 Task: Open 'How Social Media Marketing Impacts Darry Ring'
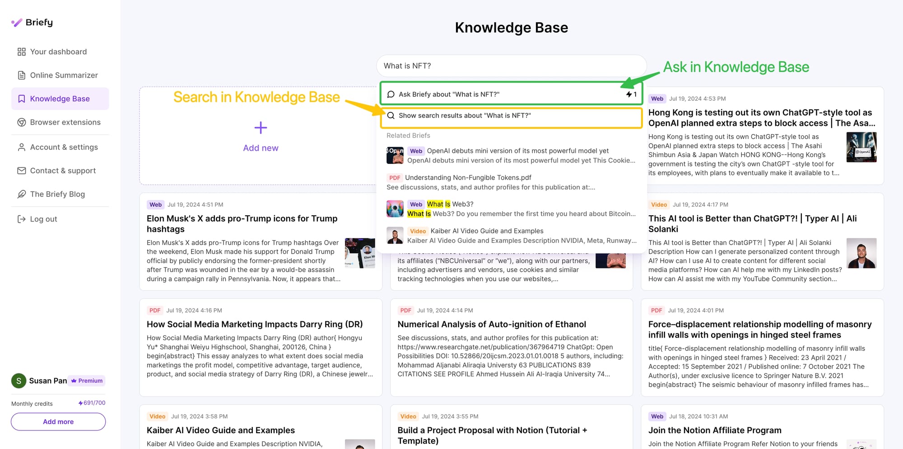(x=255, y=324)
